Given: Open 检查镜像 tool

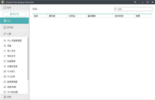Looking at the screenshot, I should (11, 61).
